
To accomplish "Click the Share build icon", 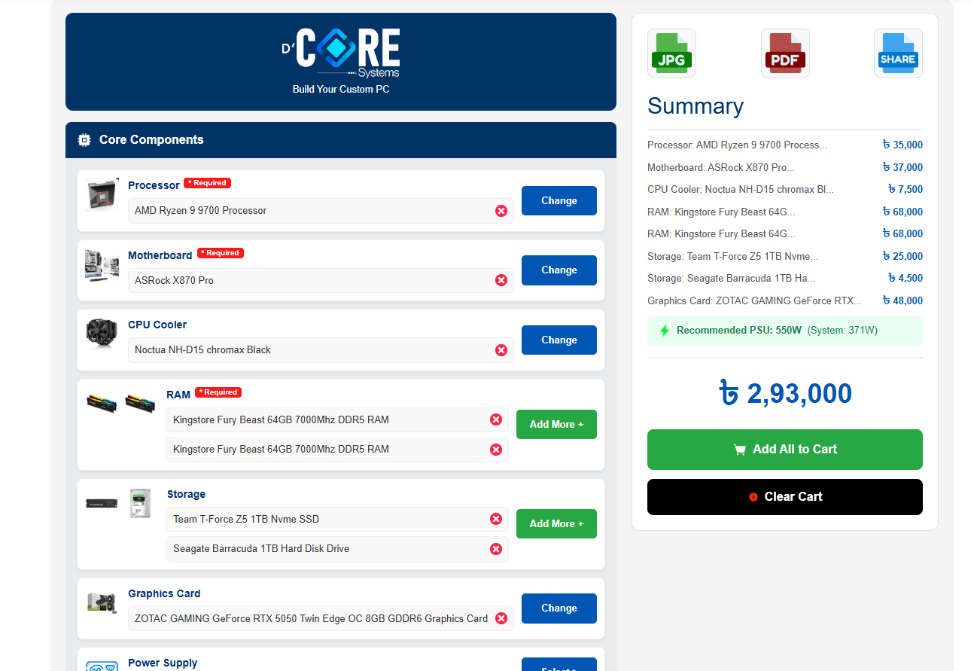I will (x=898, y=53).
